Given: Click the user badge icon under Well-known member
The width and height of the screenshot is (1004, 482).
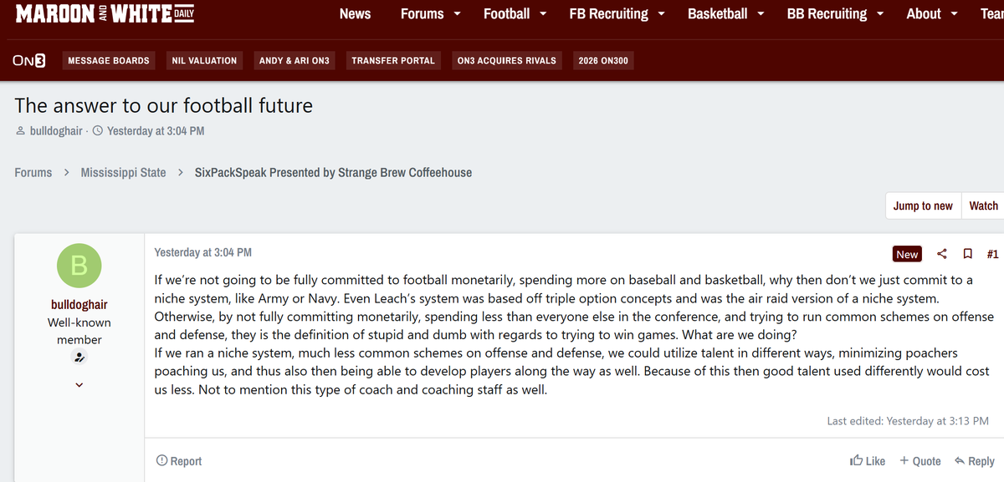Looking at the screenshot, I should tap(79, 357).
